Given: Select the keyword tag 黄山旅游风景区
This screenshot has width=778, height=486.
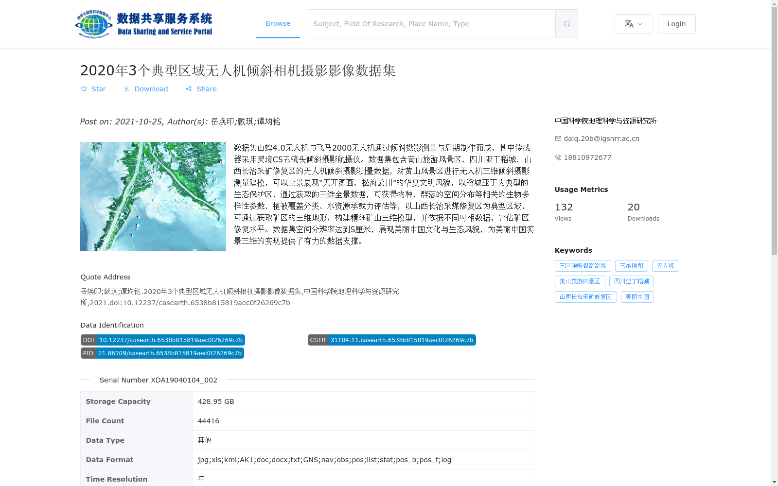Looking at the screenshot, I should (x=580, y=281).
